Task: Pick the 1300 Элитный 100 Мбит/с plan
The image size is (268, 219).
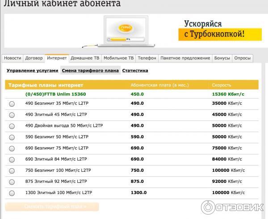Action: tap(12, 193)
